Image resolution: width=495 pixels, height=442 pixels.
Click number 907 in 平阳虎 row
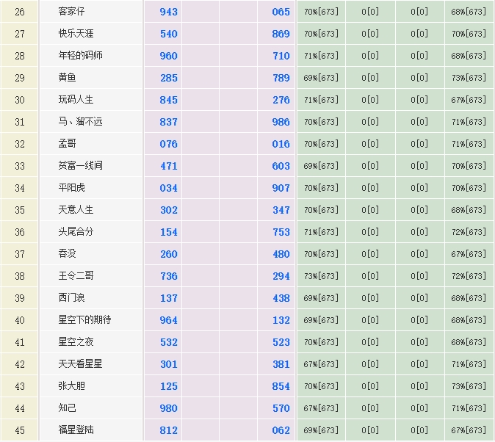click(281, 188)
